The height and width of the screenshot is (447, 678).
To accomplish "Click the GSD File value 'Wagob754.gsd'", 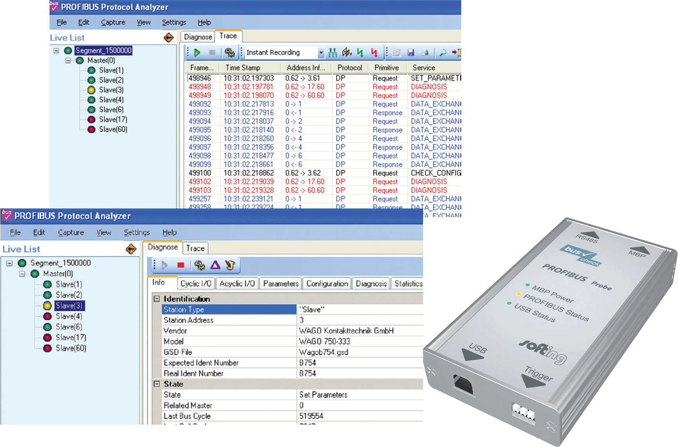I will (324, 352).
